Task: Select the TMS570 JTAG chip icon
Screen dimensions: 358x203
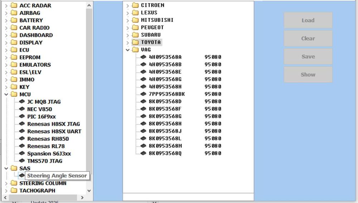Action: point(22,160)
